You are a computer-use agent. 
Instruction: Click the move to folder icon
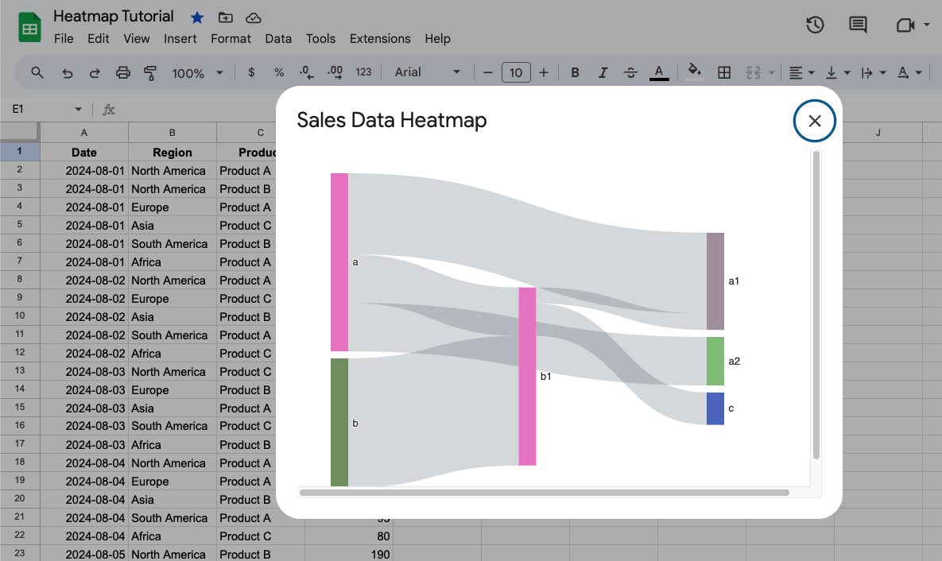[225, 17]
